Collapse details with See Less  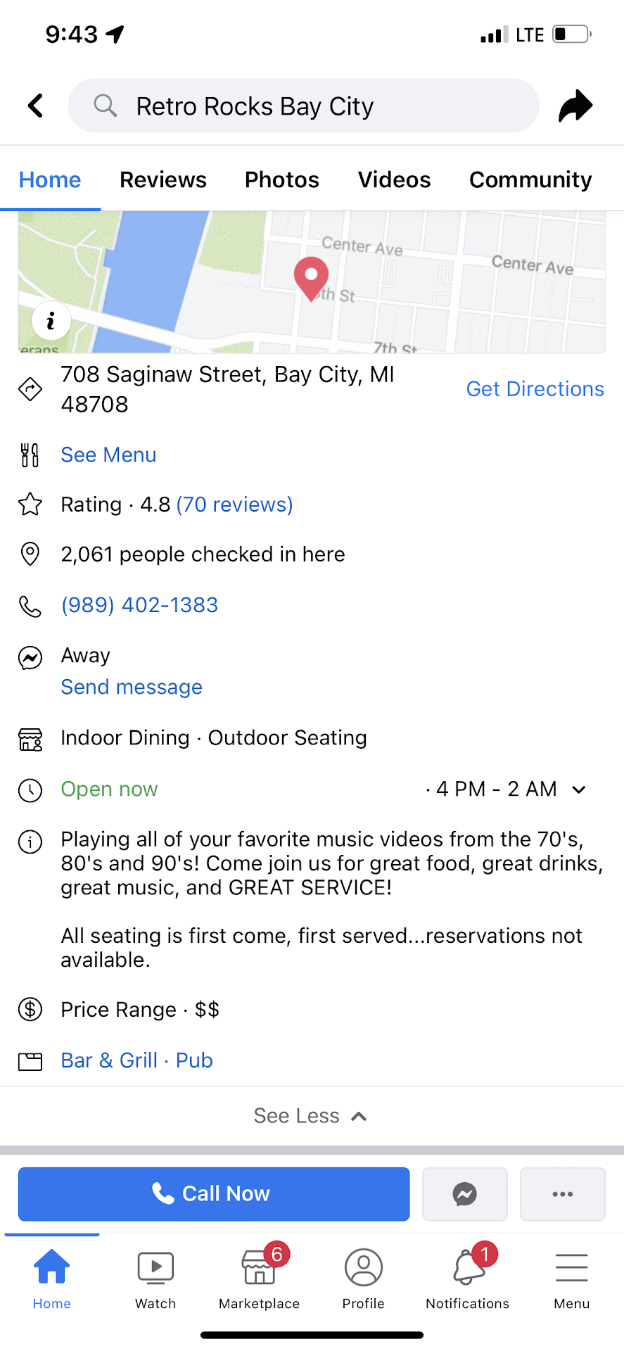tap(311, 1116)
